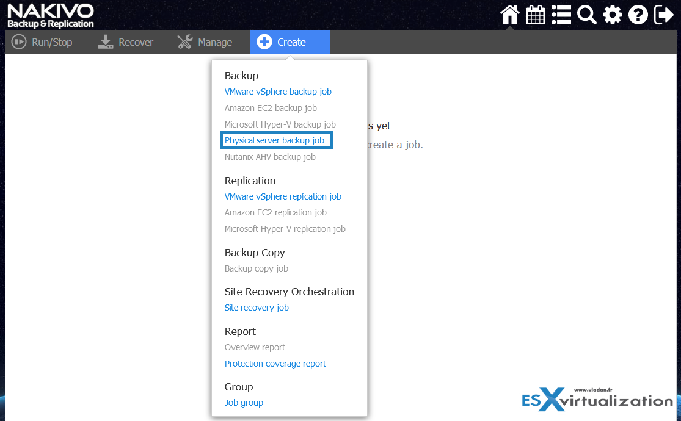The image size is (681, 421).
Task: Select VMware vSphere replication job
Action: [283, 196]
